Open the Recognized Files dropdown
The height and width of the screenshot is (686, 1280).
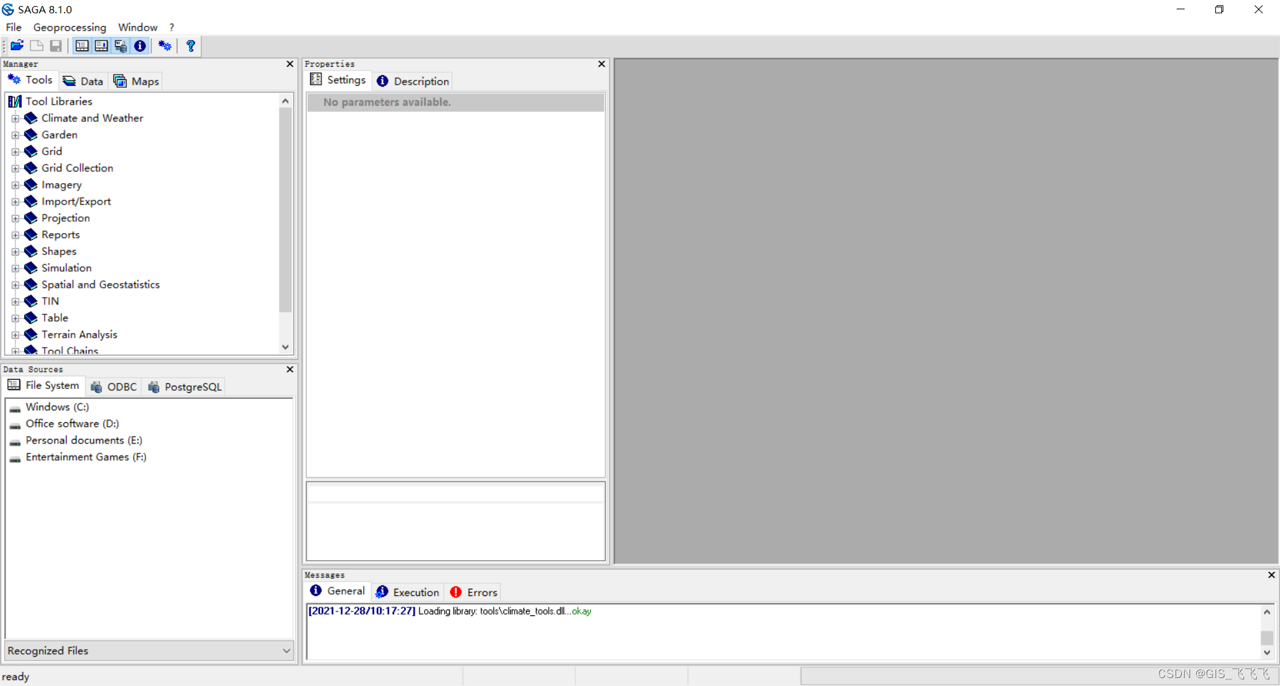click(149, 651)
